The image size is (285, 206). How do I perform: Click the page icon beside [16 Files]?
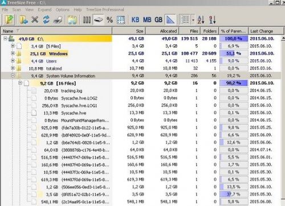(x=27, y=83)
